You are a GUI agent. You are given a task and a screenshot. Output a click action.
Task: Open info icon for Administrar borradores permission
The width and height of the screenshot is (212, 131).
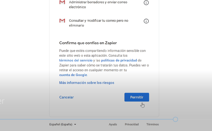click(146, 3)
